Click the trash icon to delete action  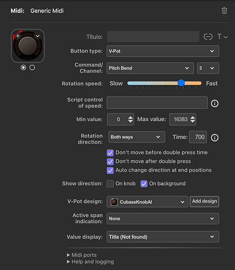pos(224,11)
